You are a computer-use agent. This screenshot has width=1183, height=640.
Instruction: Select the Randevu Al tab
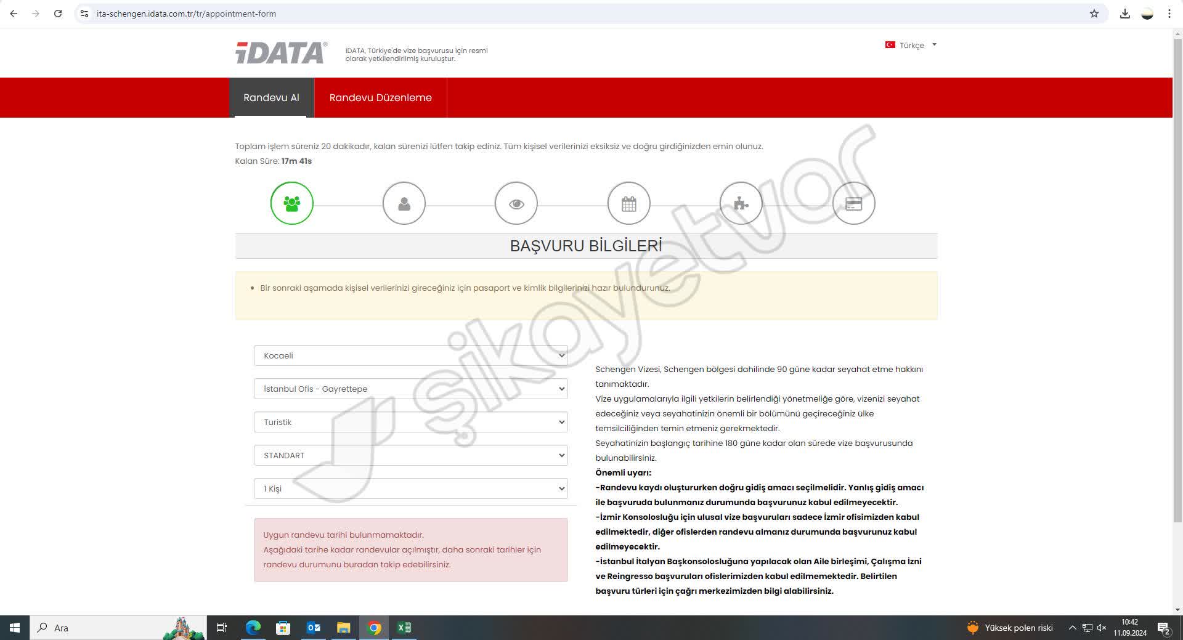point(271,97)
